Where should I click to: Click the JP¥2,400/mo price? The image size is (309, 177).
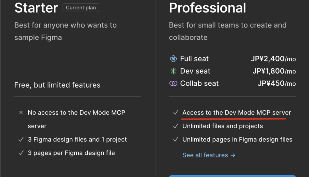273,59
